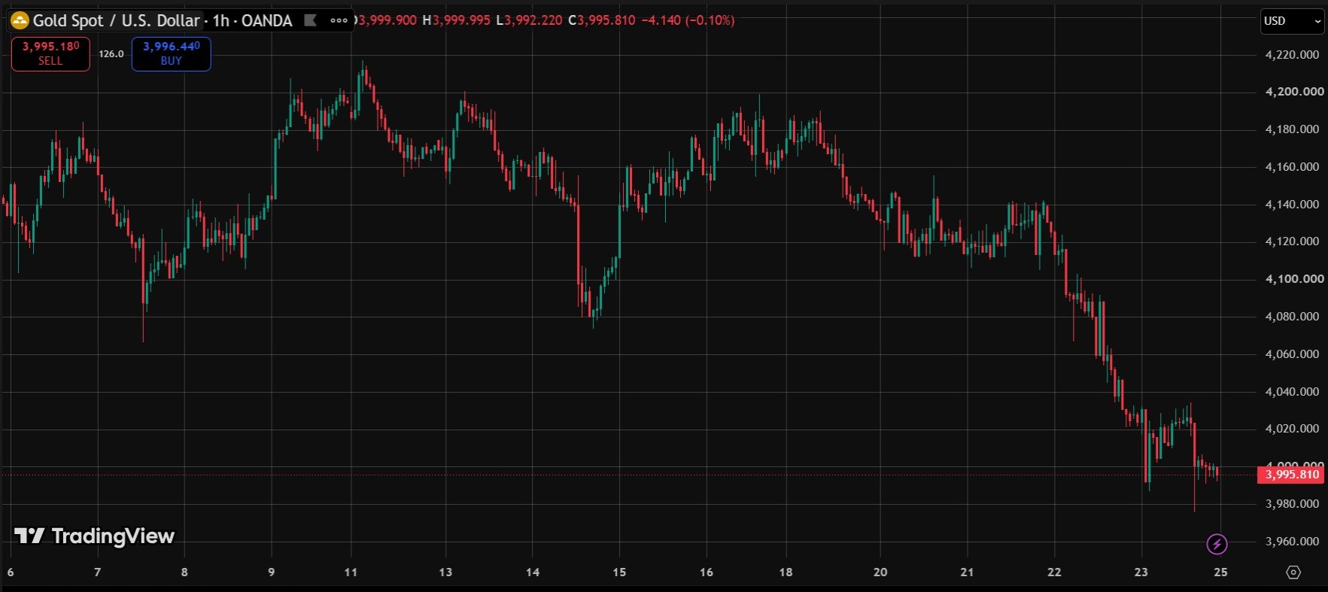Open the USD currency dropdown
The width and height of the screenshot is (1328, 592).
[x=1292, y=21]
